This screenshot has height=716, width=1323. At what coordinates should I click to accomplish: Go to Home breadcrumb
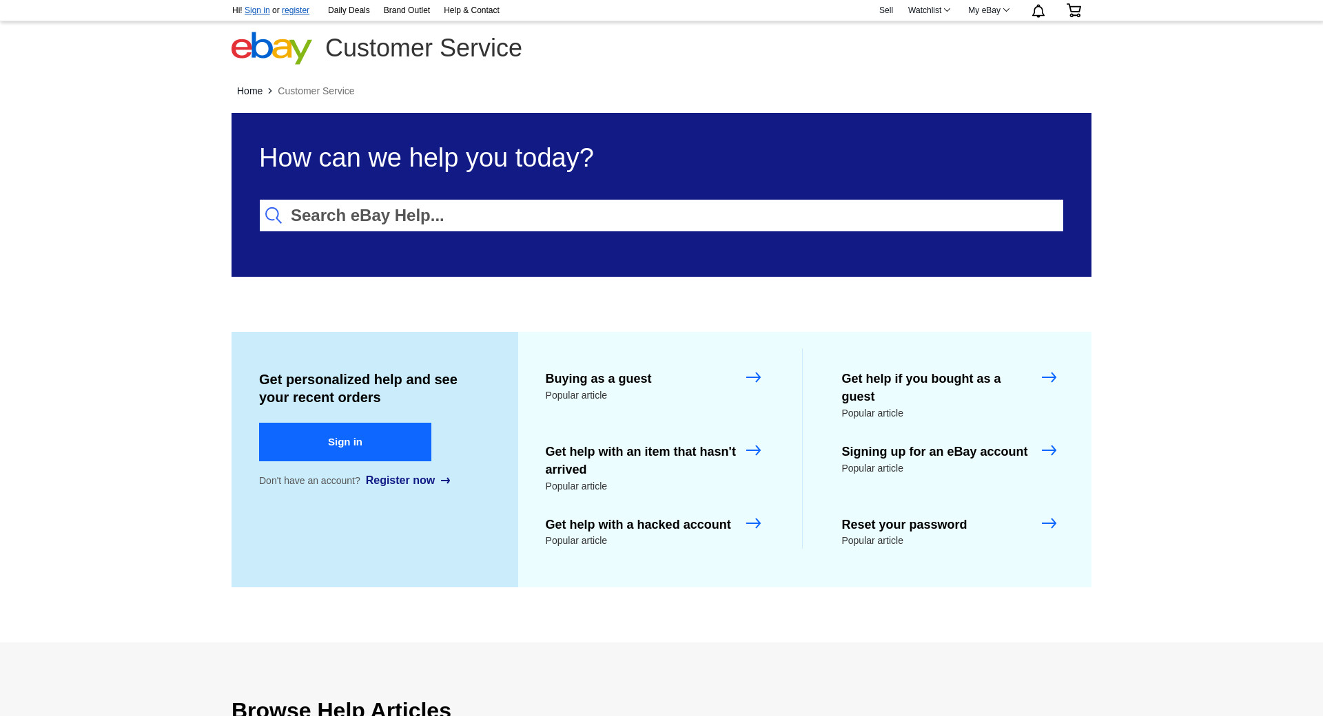click(x=249, y=91)
